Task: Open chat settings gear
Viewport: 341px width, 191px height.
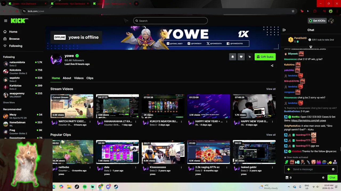Action: 323,177
